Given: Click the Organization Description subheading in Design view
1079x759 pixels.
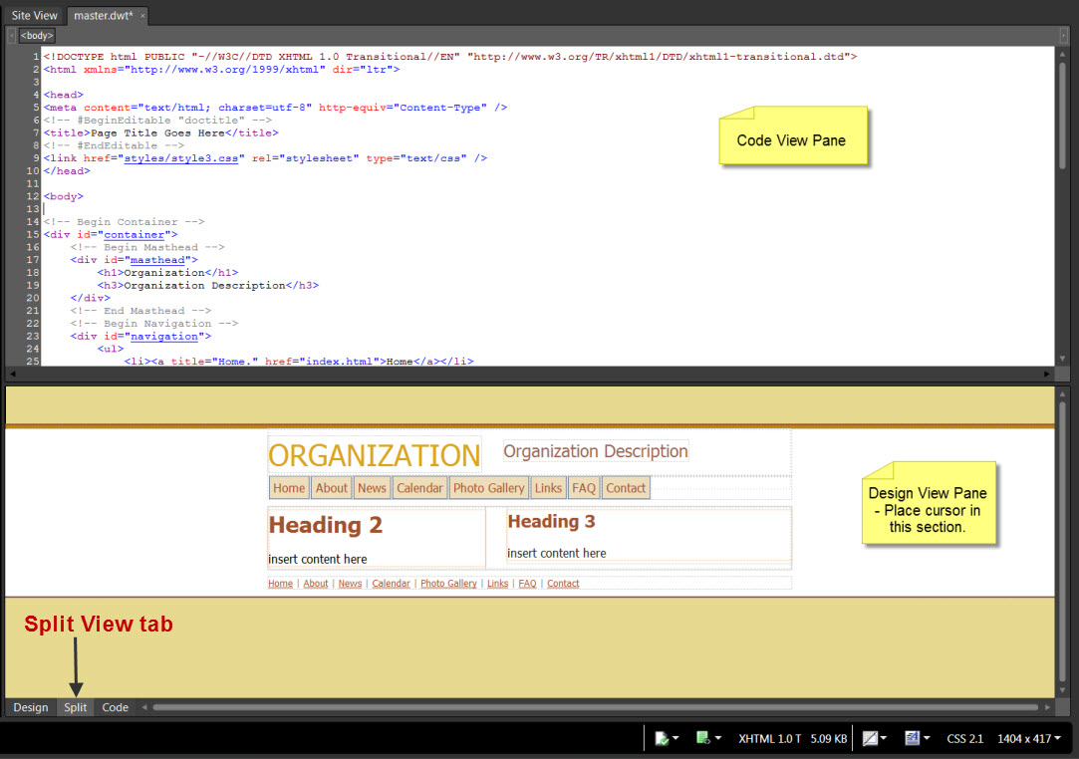Looking at the screenshot, I should click(596, 451).
